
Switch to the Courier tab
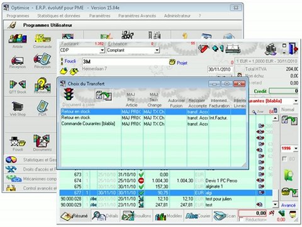[x=198, y=216]
